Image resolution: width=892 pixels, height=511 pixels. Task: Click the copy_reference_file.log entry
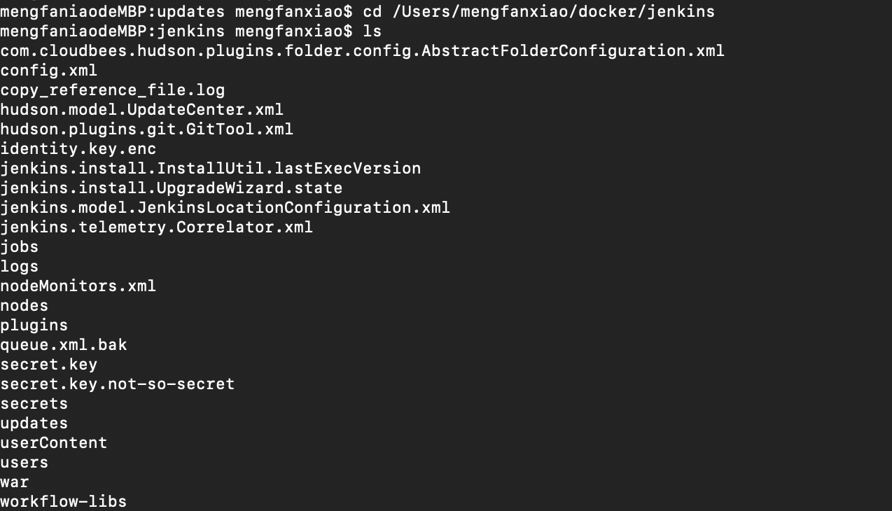[x=112, y=90]
